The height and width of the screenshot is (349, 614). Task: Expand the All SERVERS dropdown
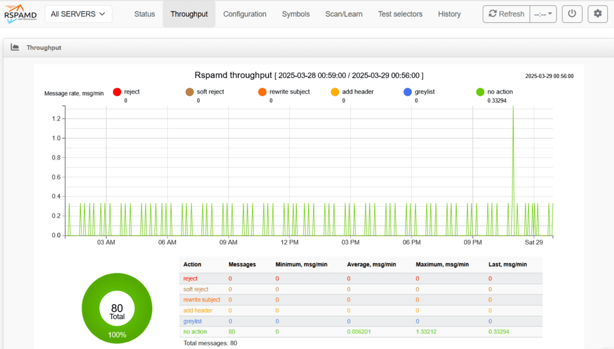click(x=78, y=14)
